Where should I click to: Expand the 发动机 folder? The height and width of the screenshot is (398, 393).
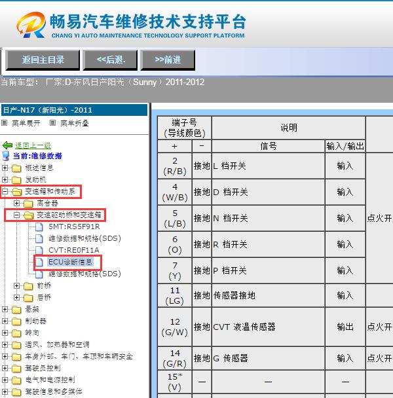point(5,179)
